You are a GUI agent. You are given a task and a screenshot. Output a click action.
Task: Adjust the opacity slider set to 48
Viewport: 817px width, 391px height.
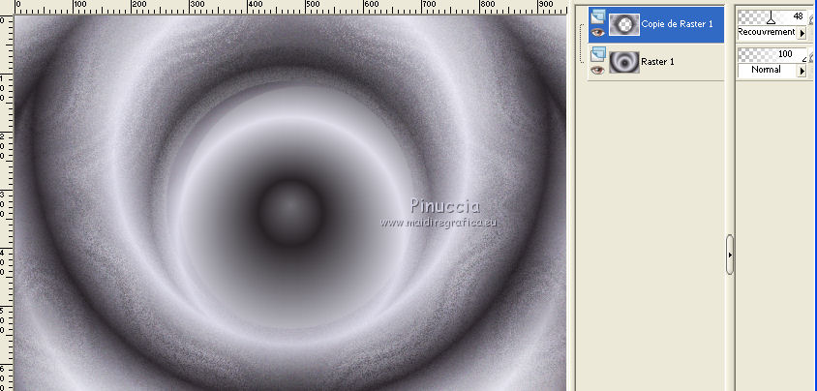tap(772, 17)
